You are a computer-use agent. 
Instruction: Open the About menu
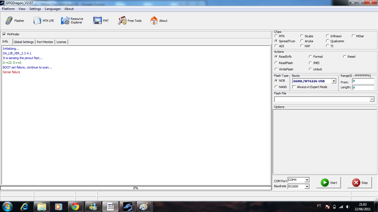(x=69, y=9)
